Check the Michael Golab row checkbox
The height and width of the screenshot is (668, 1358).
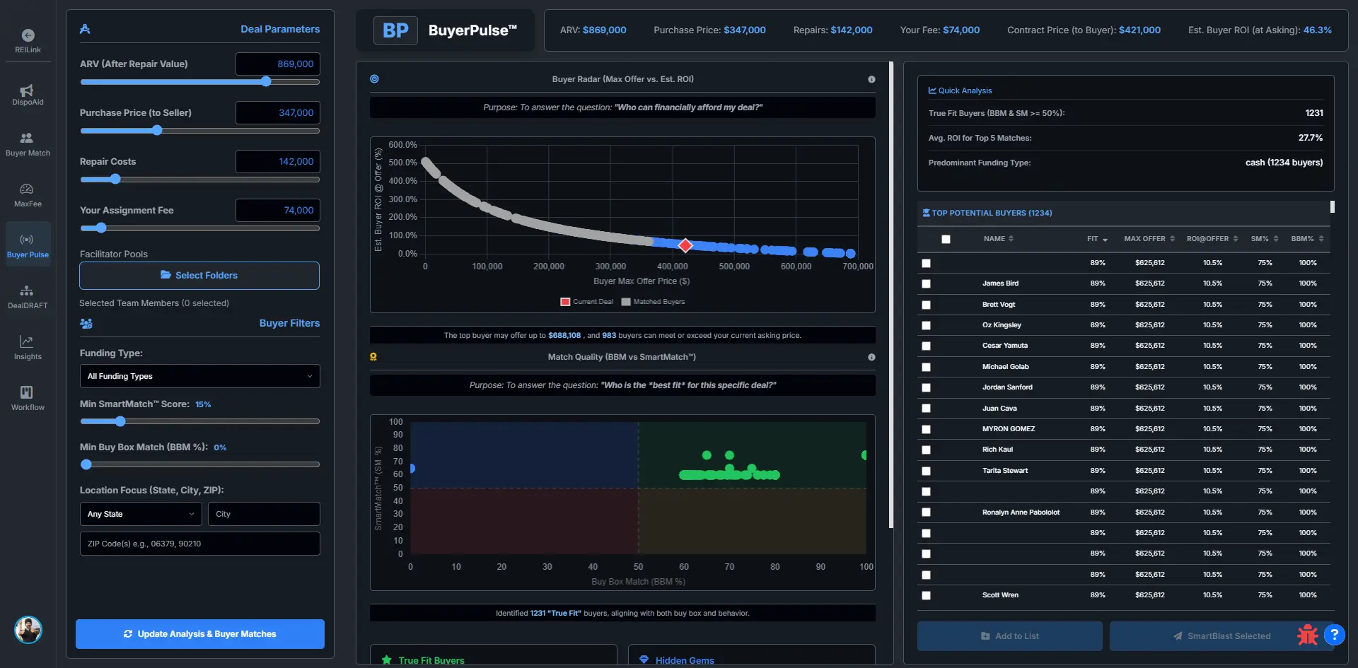(926, 367)
